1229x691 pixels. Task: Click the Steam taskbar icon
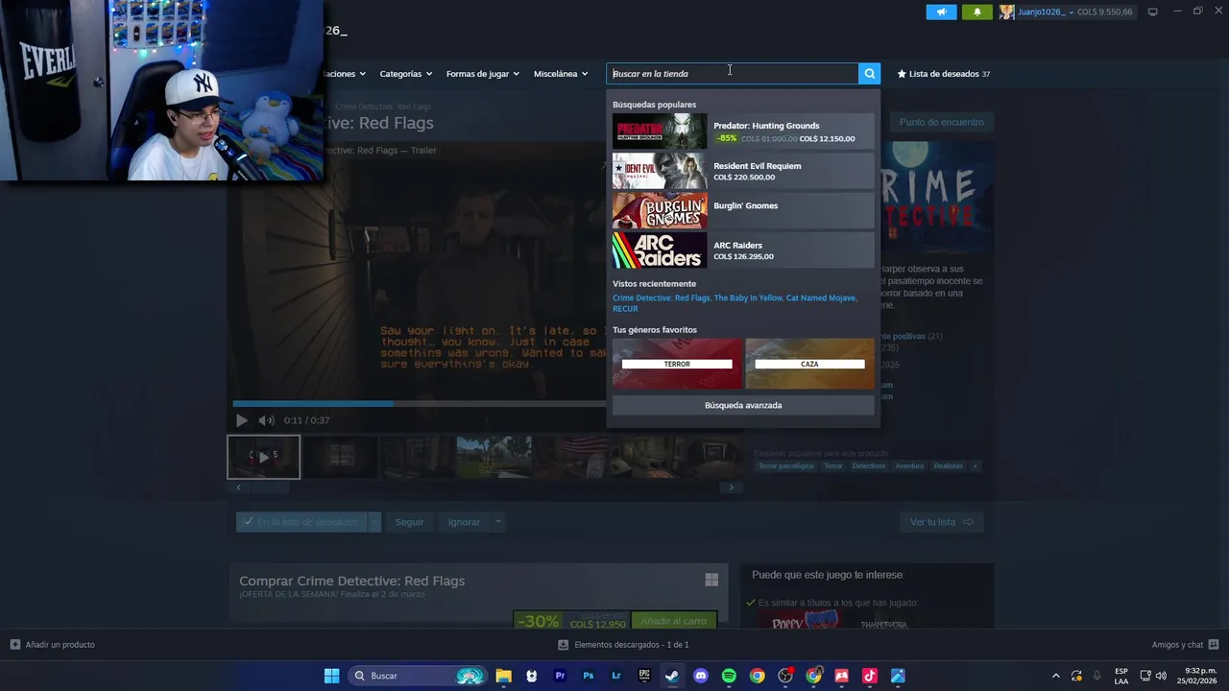tap(672, 676)
